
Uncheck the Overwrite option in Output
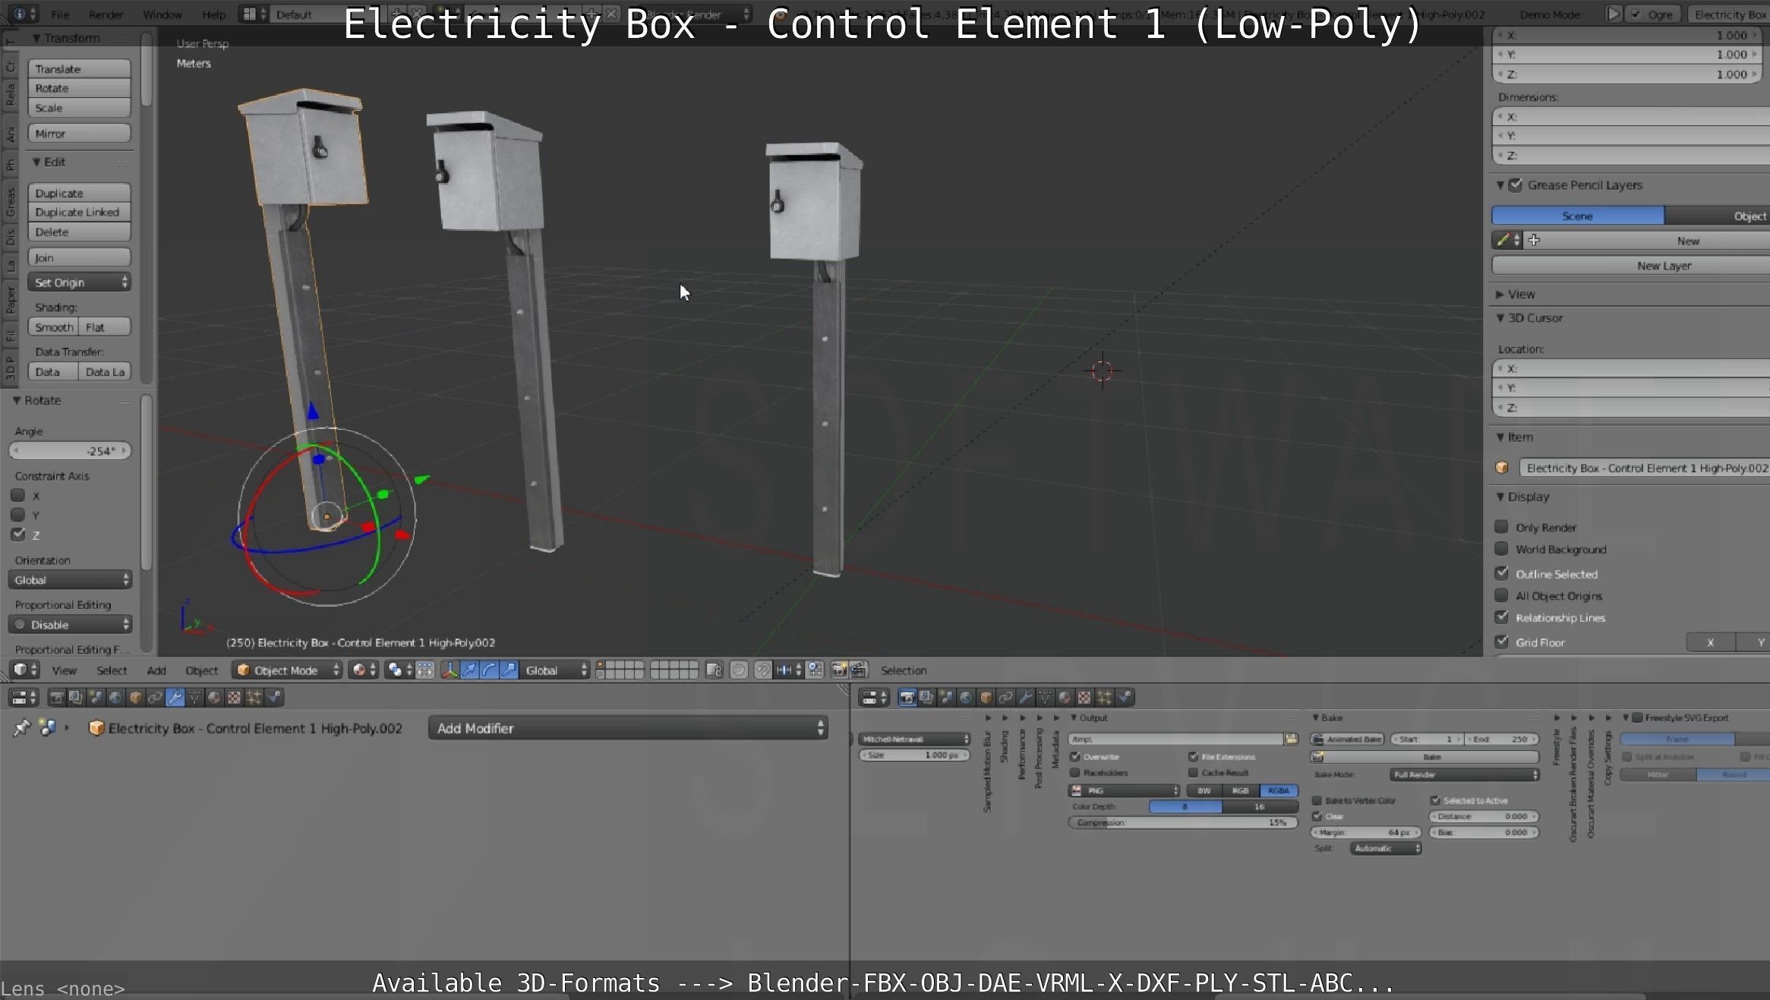1075,756
